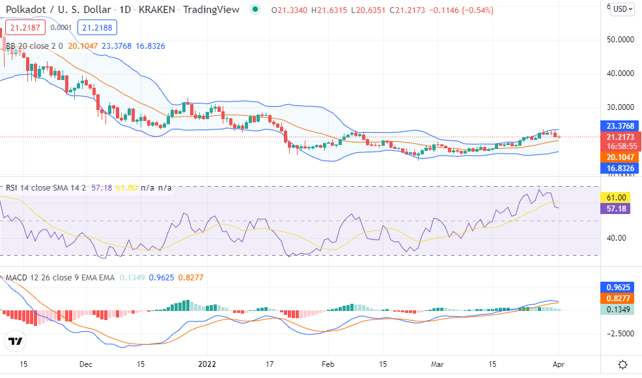Select the BB 20 close 2 0 indicator label

35,46
